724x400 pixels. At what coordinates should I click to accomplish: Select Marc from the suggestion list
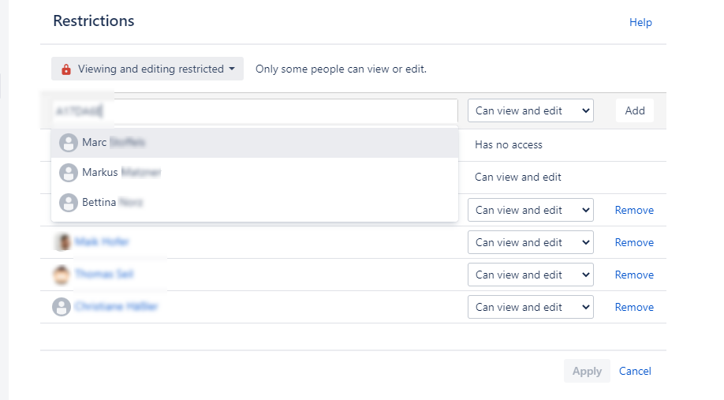click(255, 142)
